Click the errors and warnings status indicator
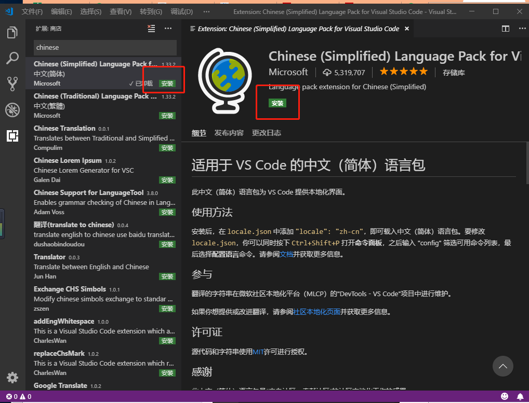 [19, 397]
